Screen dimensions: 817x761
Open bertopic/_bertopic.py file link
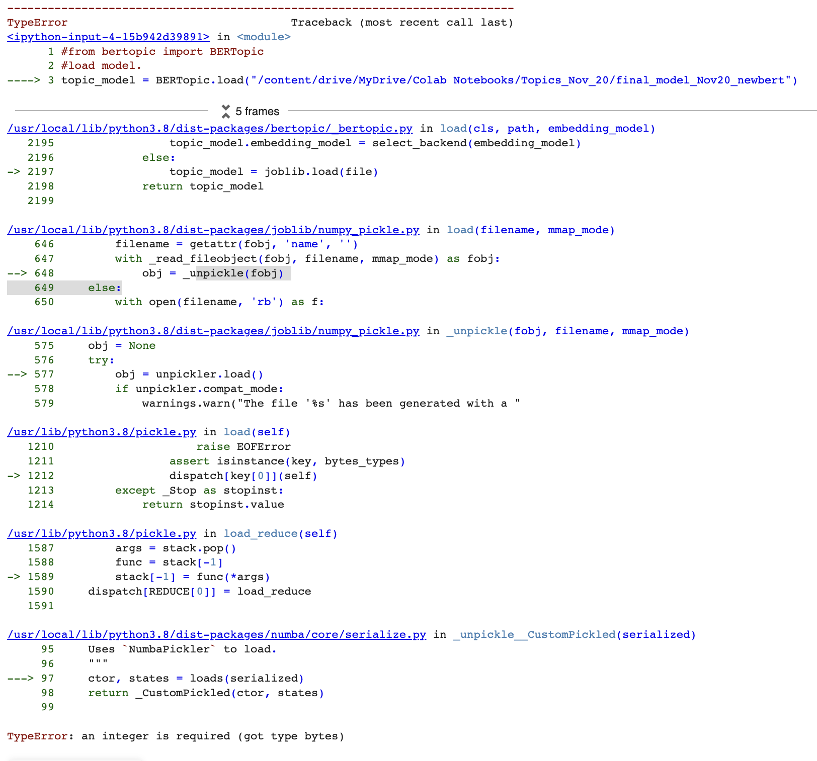[209, 129]
